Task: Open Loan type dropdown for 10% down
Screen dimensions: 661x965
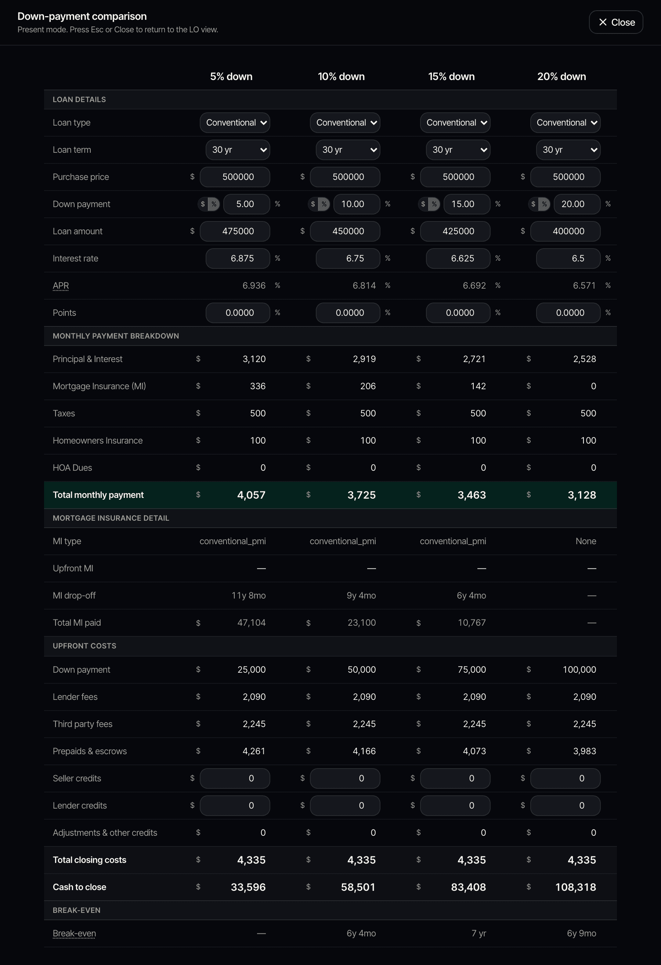Action: coord(345,123)
